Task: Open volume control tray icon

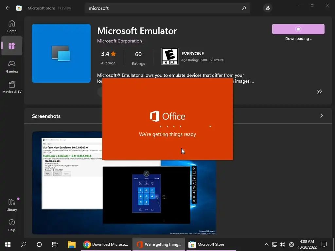Action: click(x=282, y=244)
